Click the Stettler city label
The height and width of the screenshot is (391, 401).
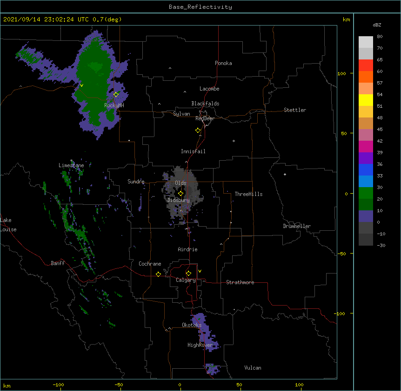294,110
